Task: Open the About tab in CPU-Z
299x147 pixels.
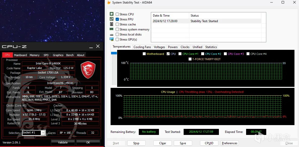Action: 81,55
